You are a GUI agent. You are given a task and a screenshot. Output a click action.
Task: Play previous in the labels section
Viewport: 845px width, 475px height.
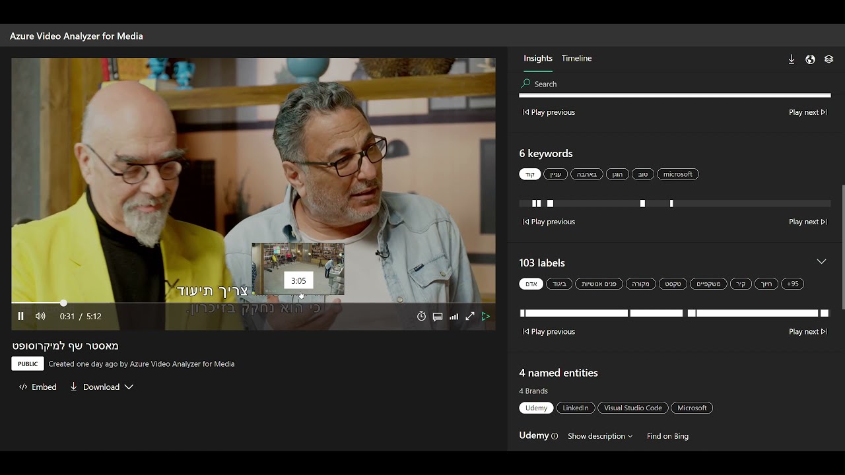[x=549, y=331]
